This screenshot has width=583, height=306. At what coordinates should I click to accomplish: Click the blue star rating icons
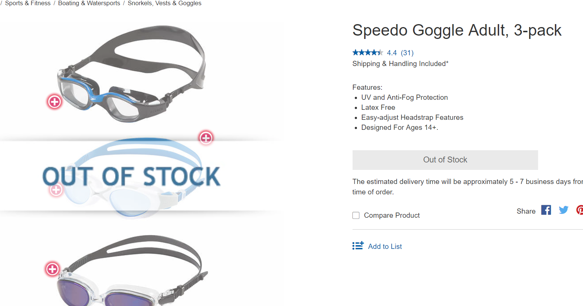point(367,53)
